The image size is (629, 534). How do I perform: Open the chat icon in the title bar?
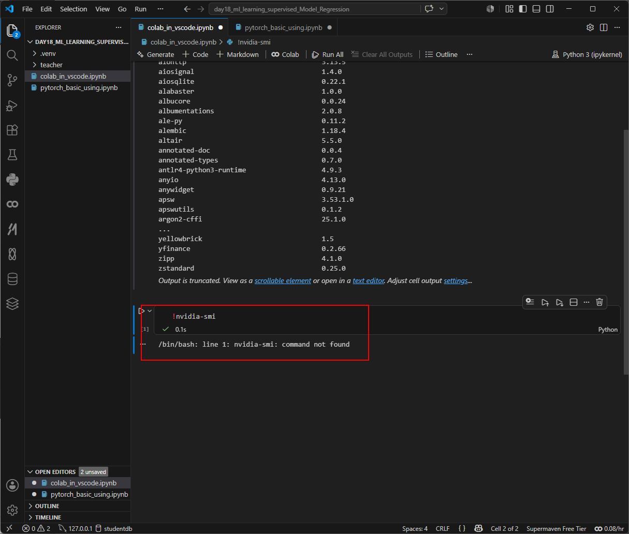point(429,9)
